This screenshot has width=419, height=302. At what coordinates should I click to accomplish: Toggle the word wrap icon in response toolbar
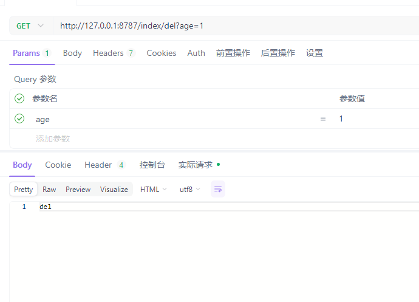(x=218, y=189)
